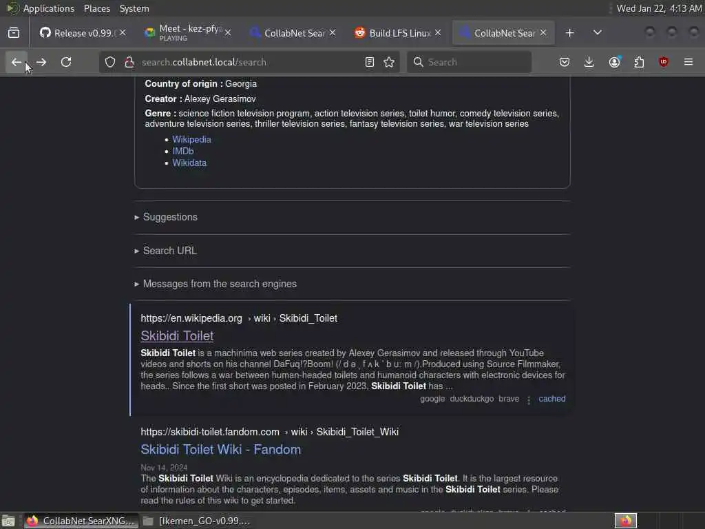Open Skibidi Toilet Wiki - Fandom result
Viewport: 705px width, 529px height.
(x=221, y=449)
